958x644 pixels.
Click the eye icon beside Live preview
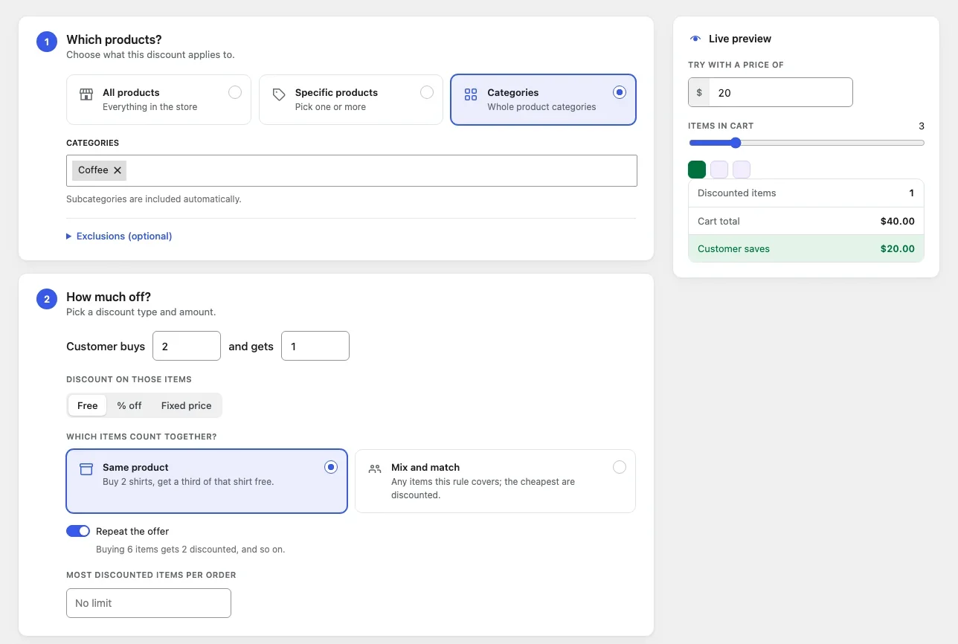click(x=695, y=39)
